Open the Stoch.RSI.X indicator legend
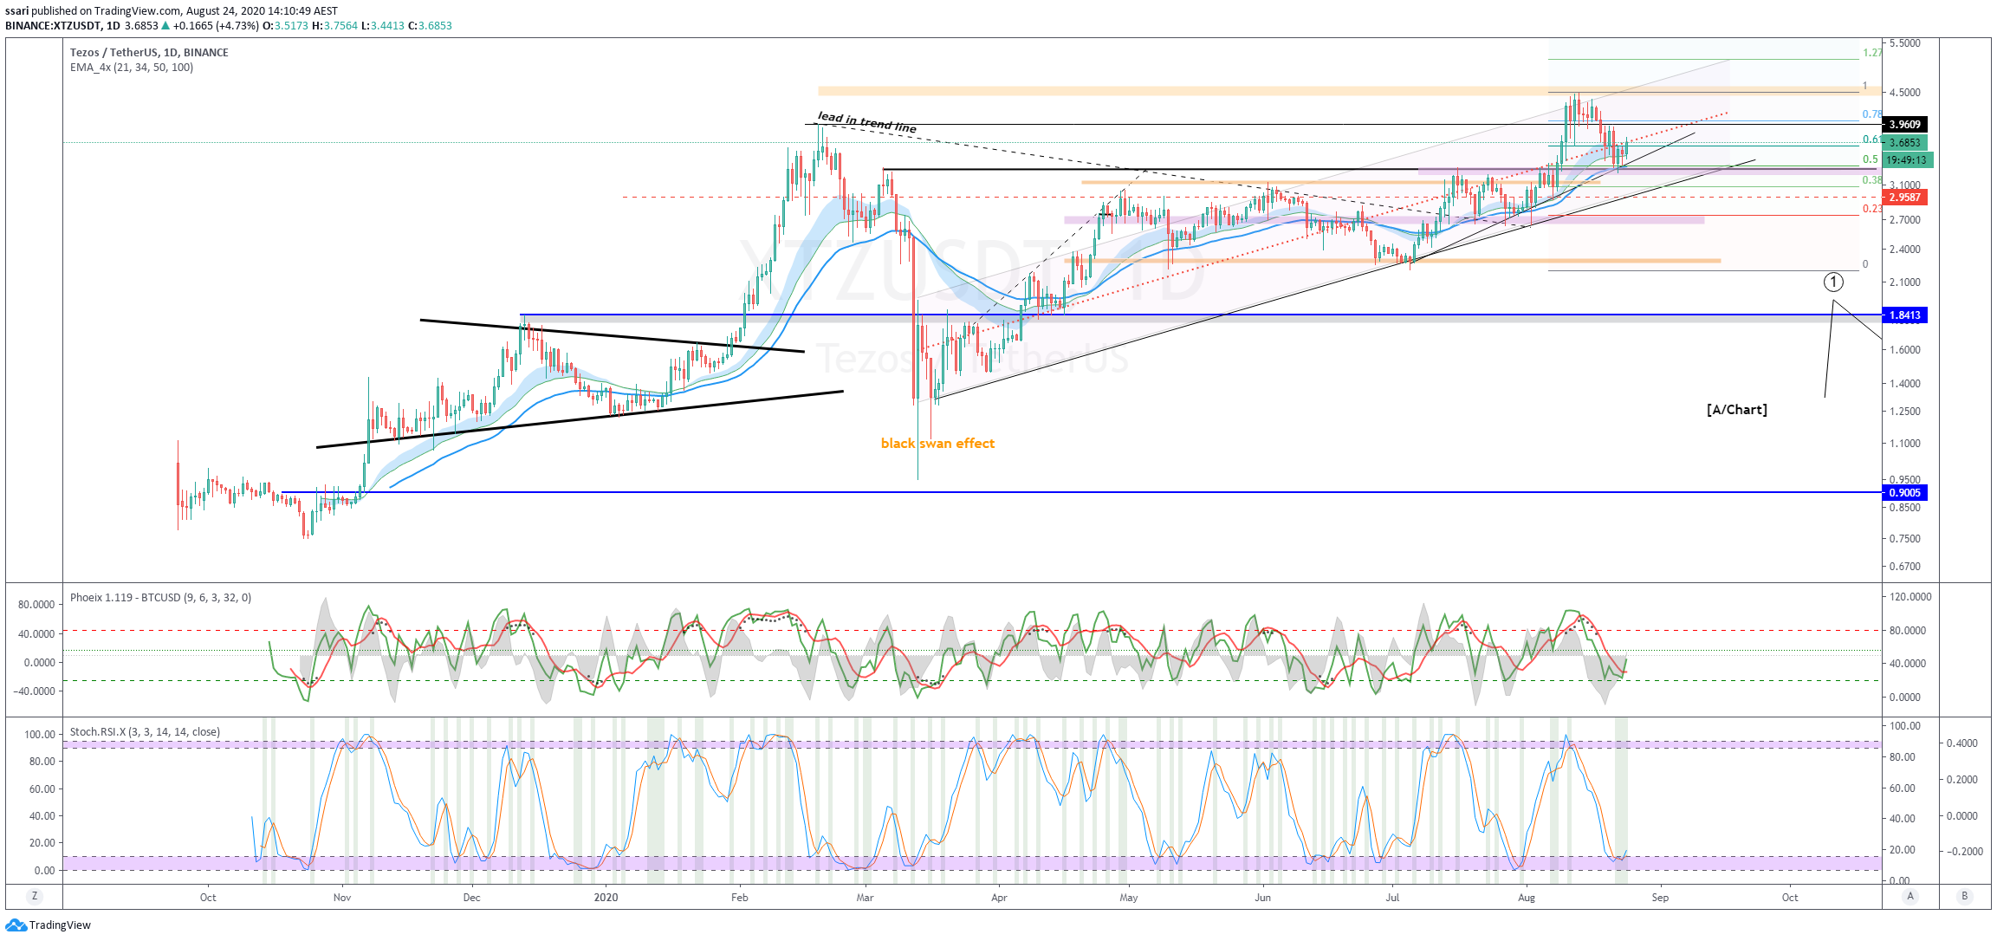Image resolution: width=1997 pixels, height=941 pixels. (x=145, y=732)
